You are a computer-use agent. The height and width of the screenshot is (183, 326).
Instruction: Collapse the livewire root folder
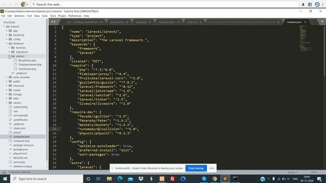point(4,26)
